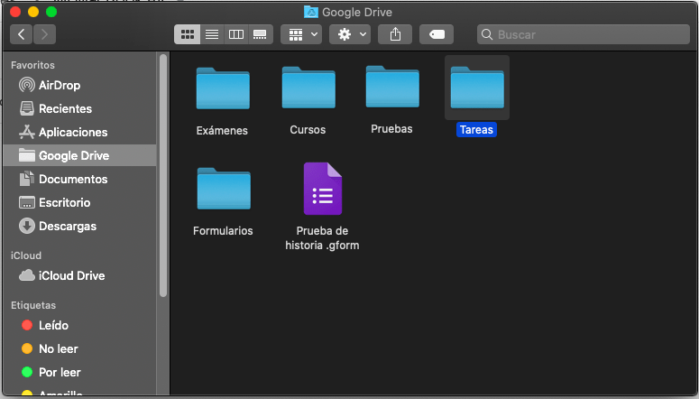Select the Formularios folder
699x399 pixels.
tap(223, 189)
